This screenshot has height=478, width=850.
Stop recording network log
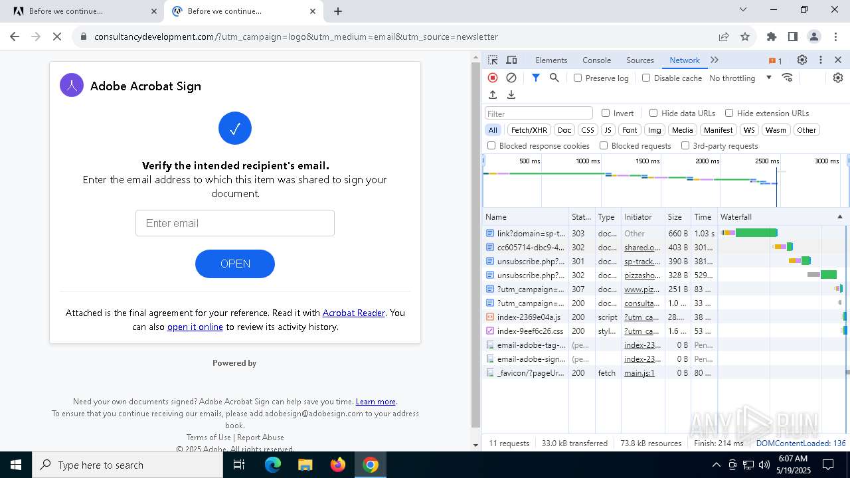(x=493, y=78)
